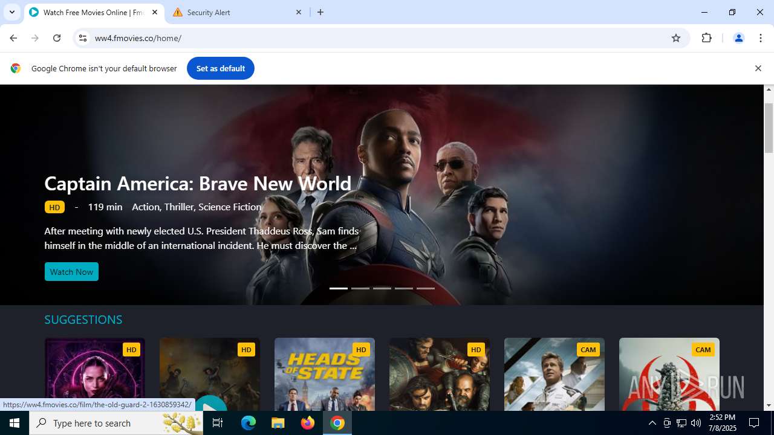The image size is (774, 435).
Task: Open the second suggested poster with play icon
Action: click(209, 374)
